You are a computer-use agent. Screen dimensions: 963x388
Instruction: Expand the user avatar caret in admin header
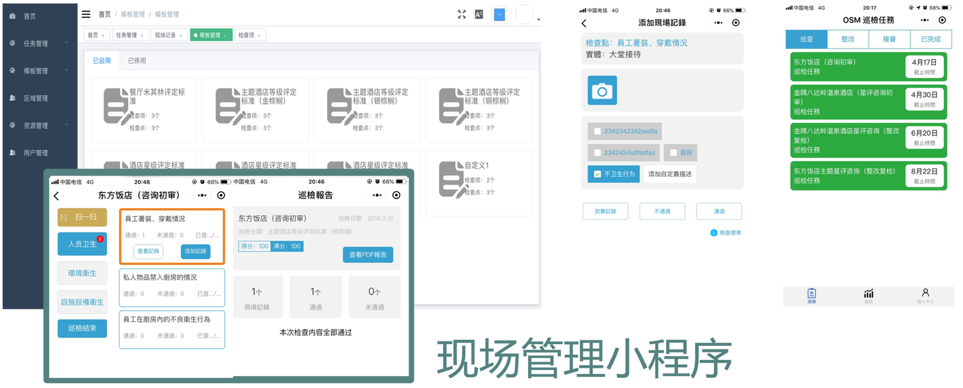(539, 19)
